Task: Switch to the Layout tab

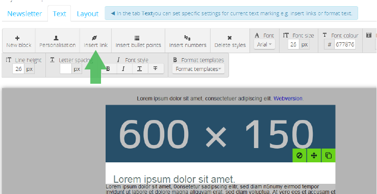Action: [x=88, y=14]
